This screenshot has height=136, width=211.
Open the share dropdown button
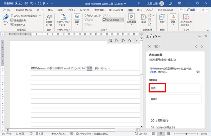point(205,10)
